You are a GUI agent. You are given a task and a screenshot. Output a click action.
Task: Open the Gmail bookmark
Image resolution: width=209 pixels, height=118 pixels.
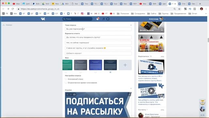(97, 13)
